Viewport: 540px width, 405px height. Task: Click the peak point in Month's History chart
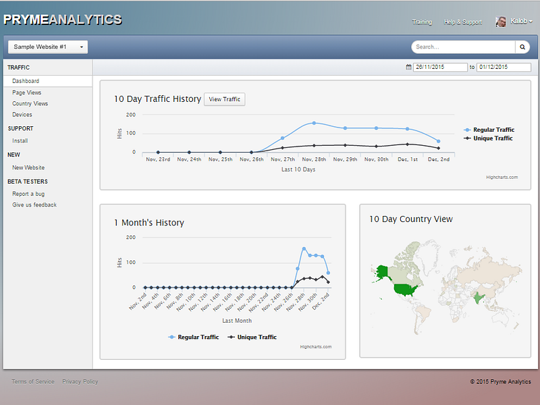pyautogui.click(x=304, y=248)
